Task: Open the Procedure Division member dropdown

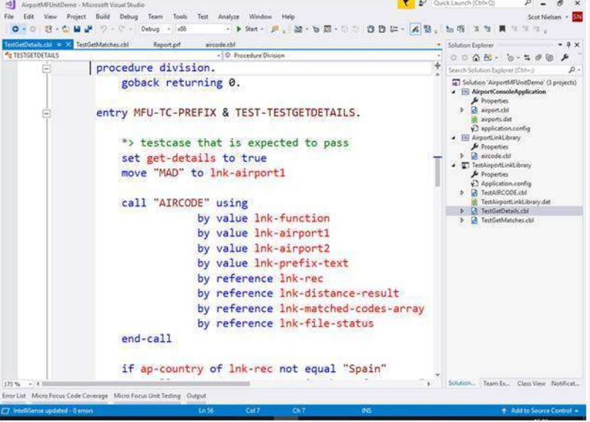Action: (332, 55)
